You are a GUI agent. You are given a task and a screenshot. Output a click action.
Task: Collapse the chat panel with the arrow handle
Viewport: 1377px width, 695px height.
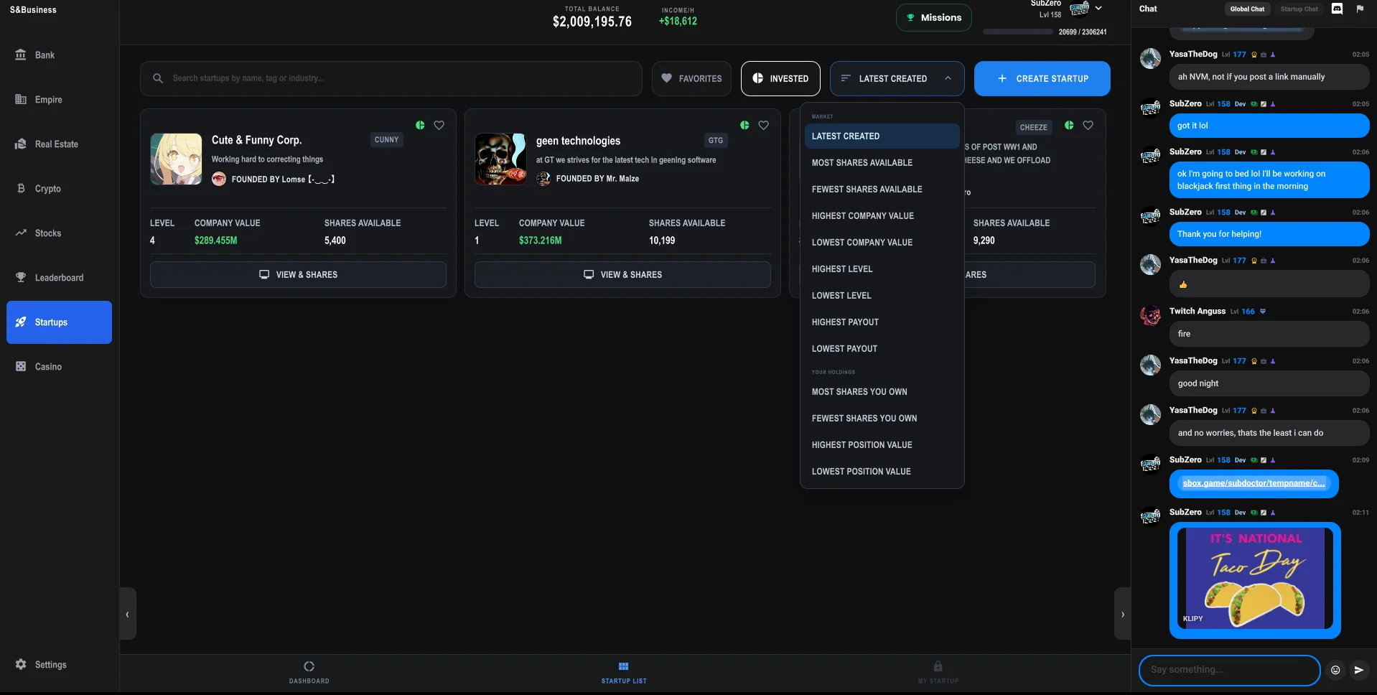(1122, 614)
